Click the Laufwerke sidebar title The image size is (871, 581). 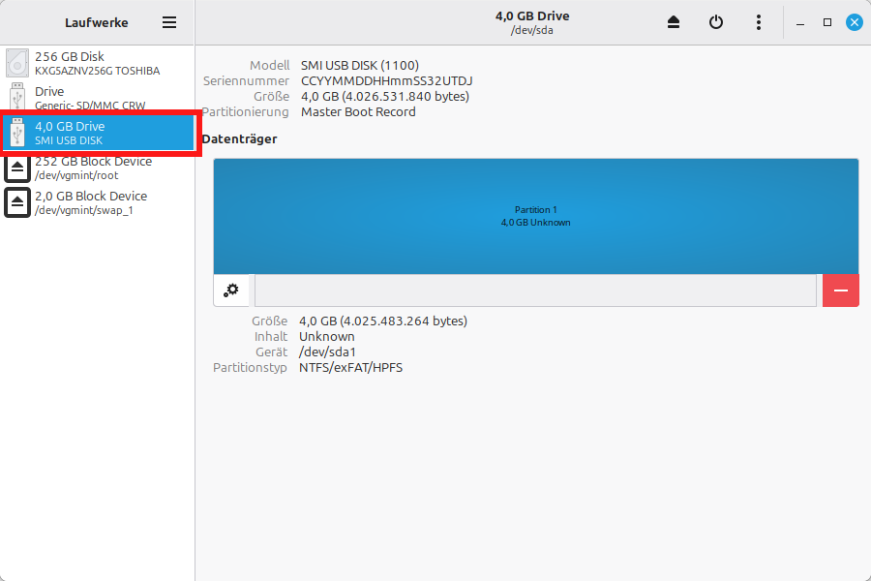click(x=97, y=23)
